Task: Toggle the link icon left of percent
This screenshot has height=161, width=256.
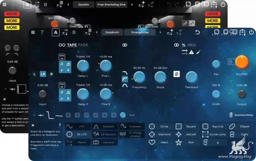Action: point(176,45)
